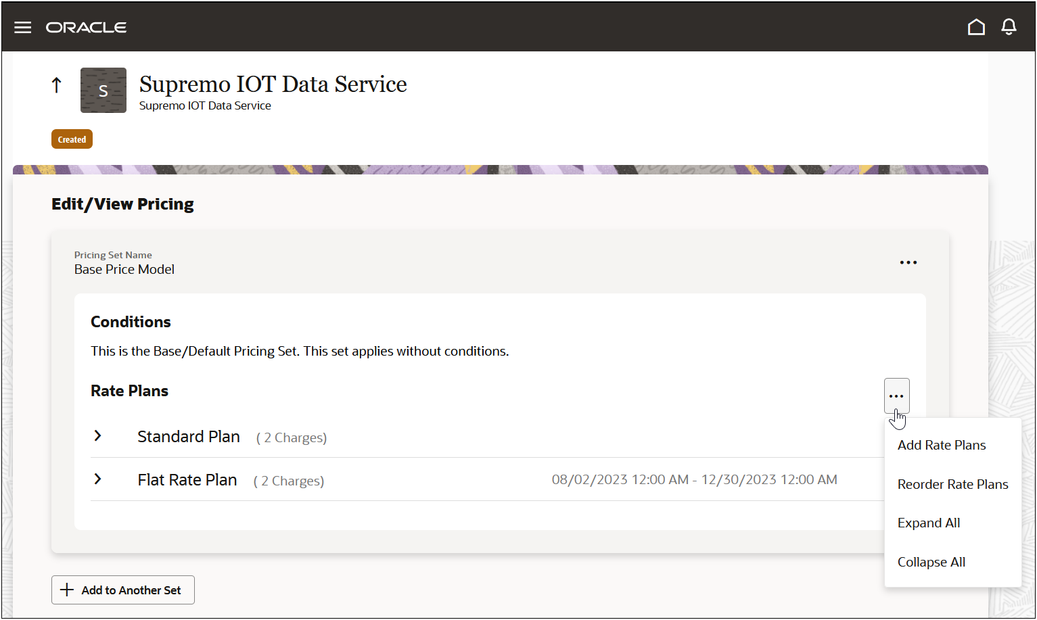Screen dimensions: 1037x620
Task: Click the Rate Plans ellipsis button
Action: tap(896, 396)
